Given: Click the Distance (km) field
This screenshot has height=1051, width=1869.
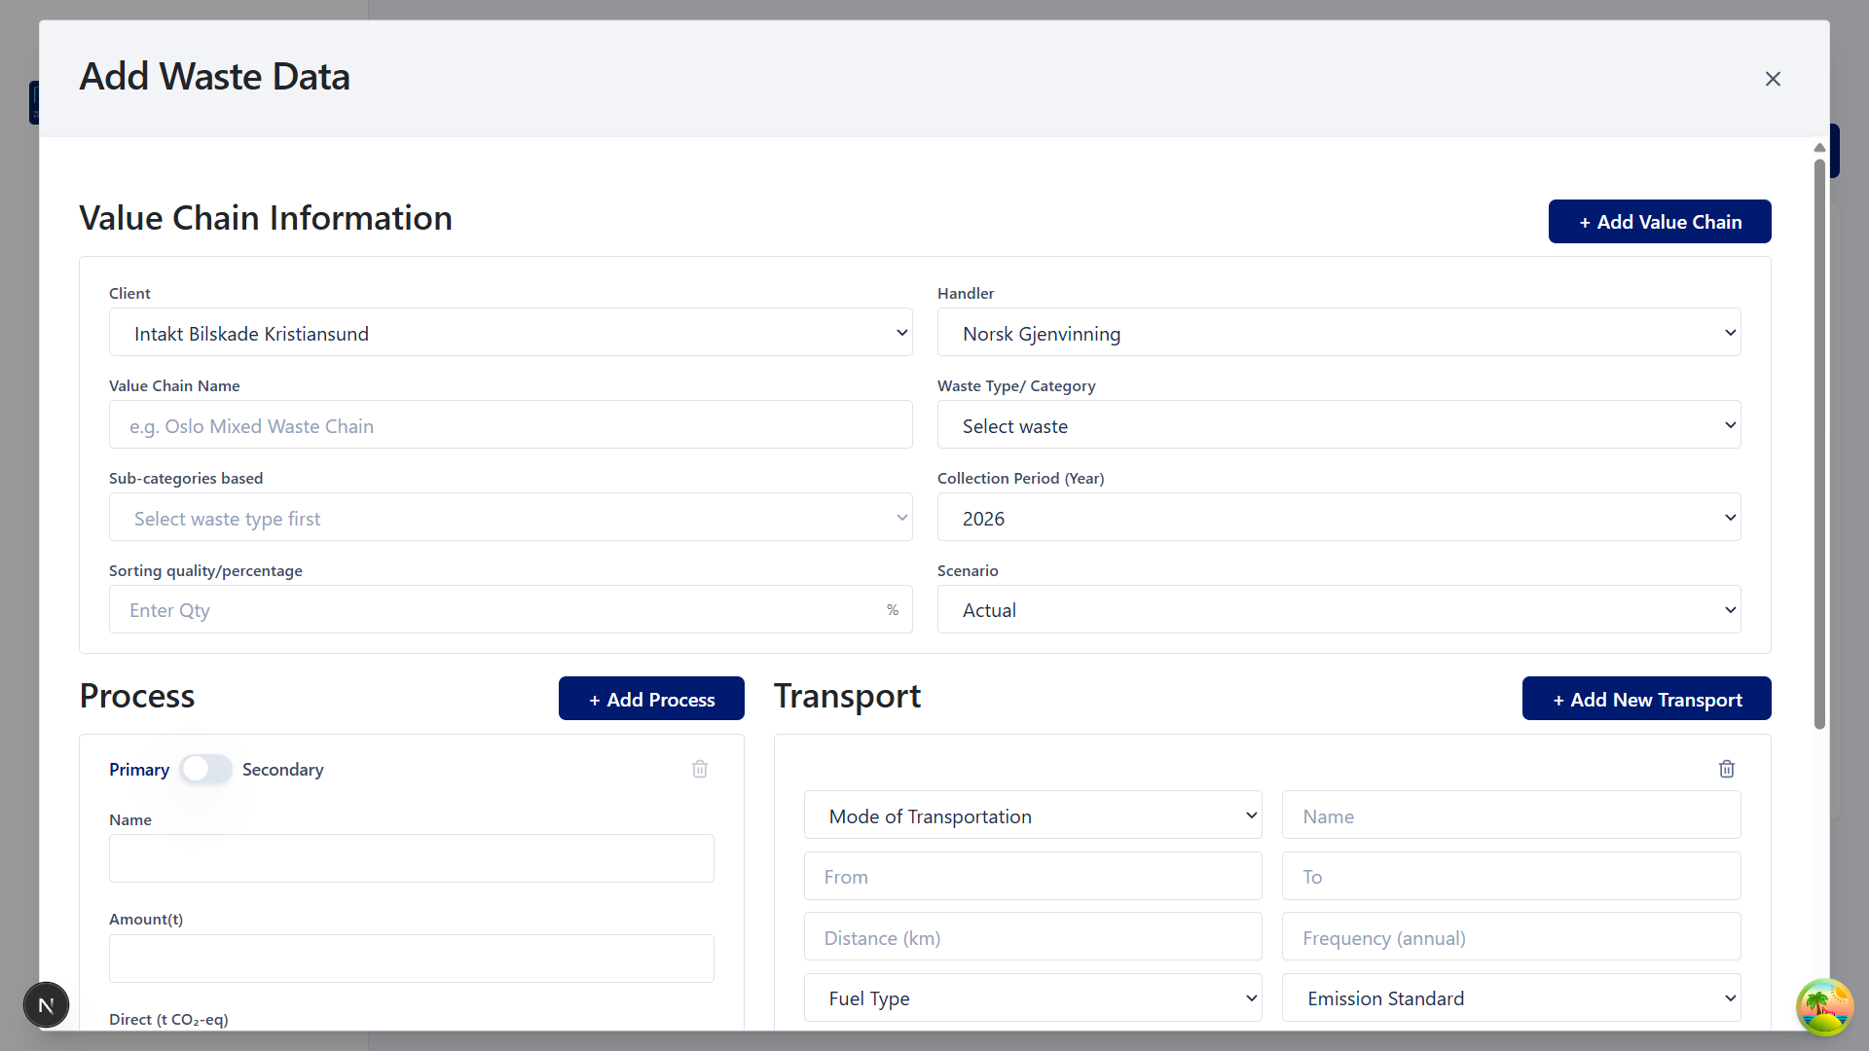Looking at the screenshot, I should pyautogui.click(x=1033, y=937).
